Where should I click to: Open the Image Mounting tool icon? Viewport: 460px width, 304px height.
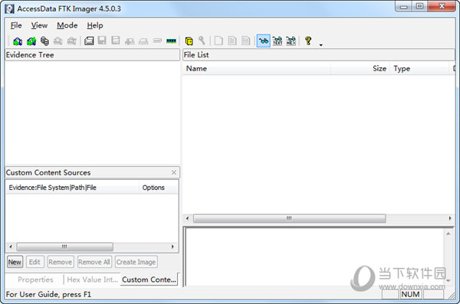(x=44, y=41)
